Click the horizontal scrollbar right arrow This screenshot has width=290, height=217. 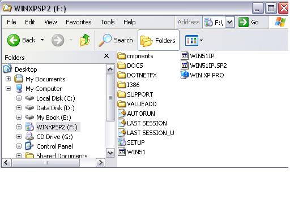pyautogui.click(x=100, y=163)
